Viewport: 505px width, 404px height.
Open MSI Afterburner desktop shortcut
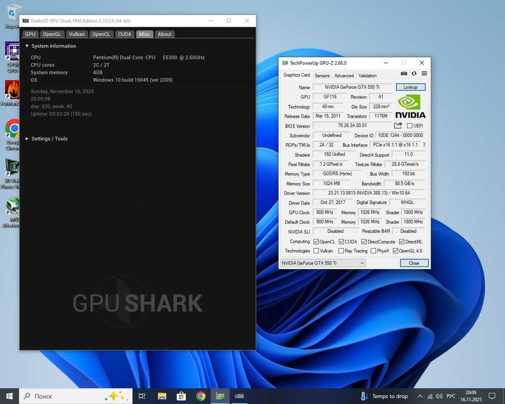(x=12, y=212)
